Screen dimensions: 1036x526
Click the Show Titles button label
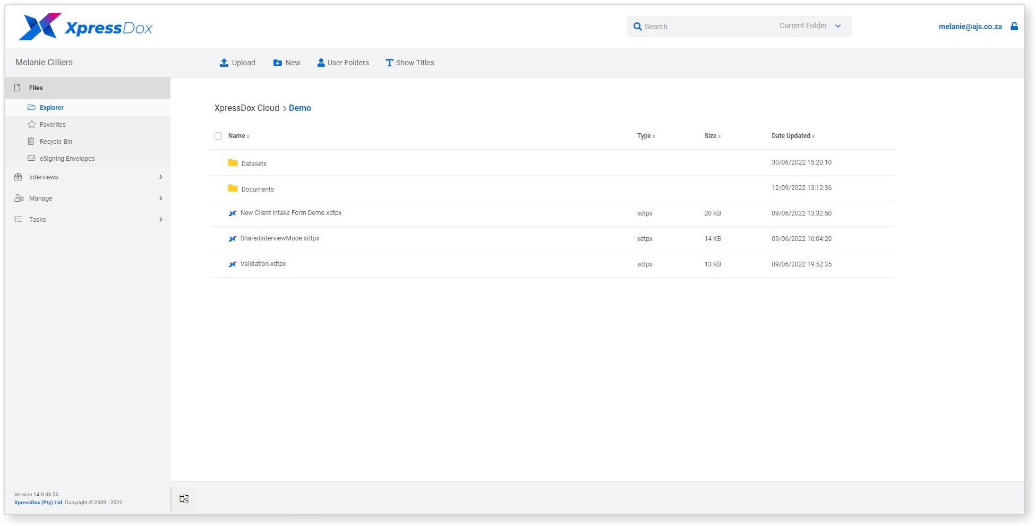pyautogui.click(x=415, y=63)
